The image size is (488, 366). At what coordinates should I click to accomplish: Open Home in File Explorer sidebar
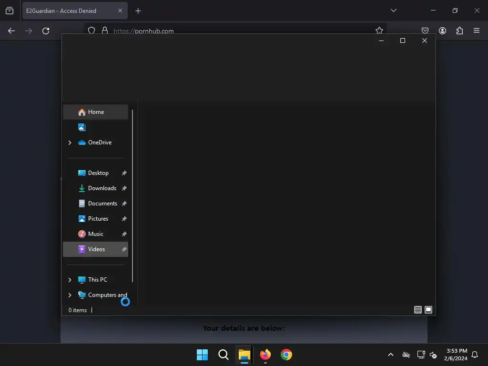95,112
